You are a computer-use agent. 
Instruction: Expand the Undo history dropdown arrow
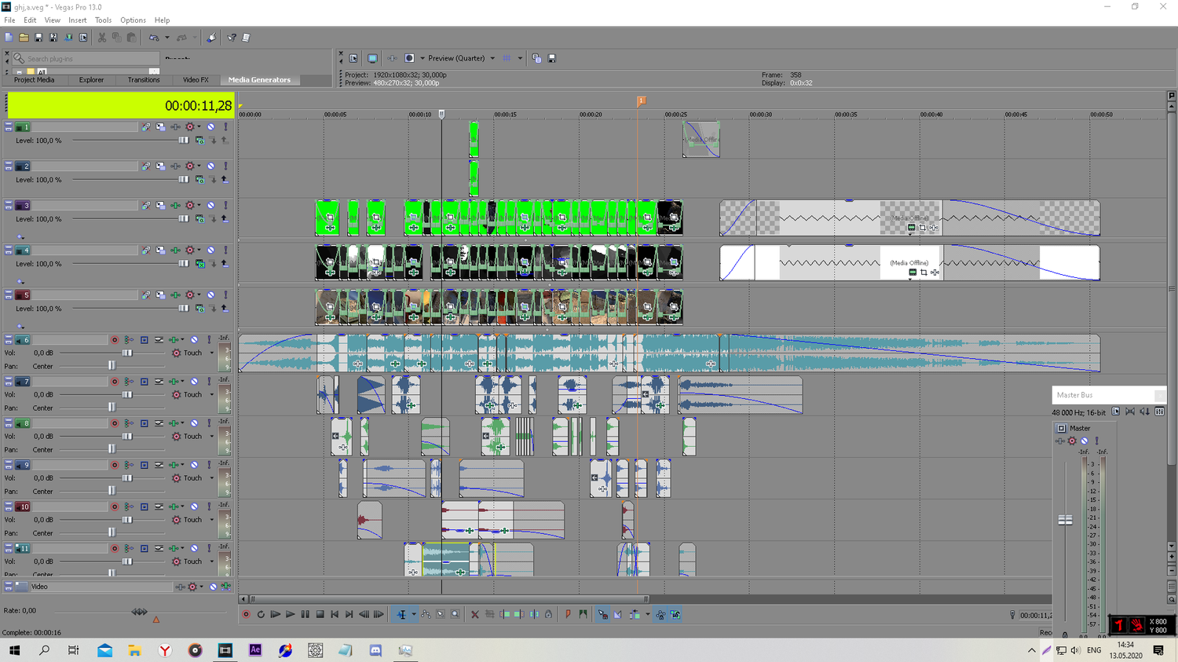(x=166, y=37)
